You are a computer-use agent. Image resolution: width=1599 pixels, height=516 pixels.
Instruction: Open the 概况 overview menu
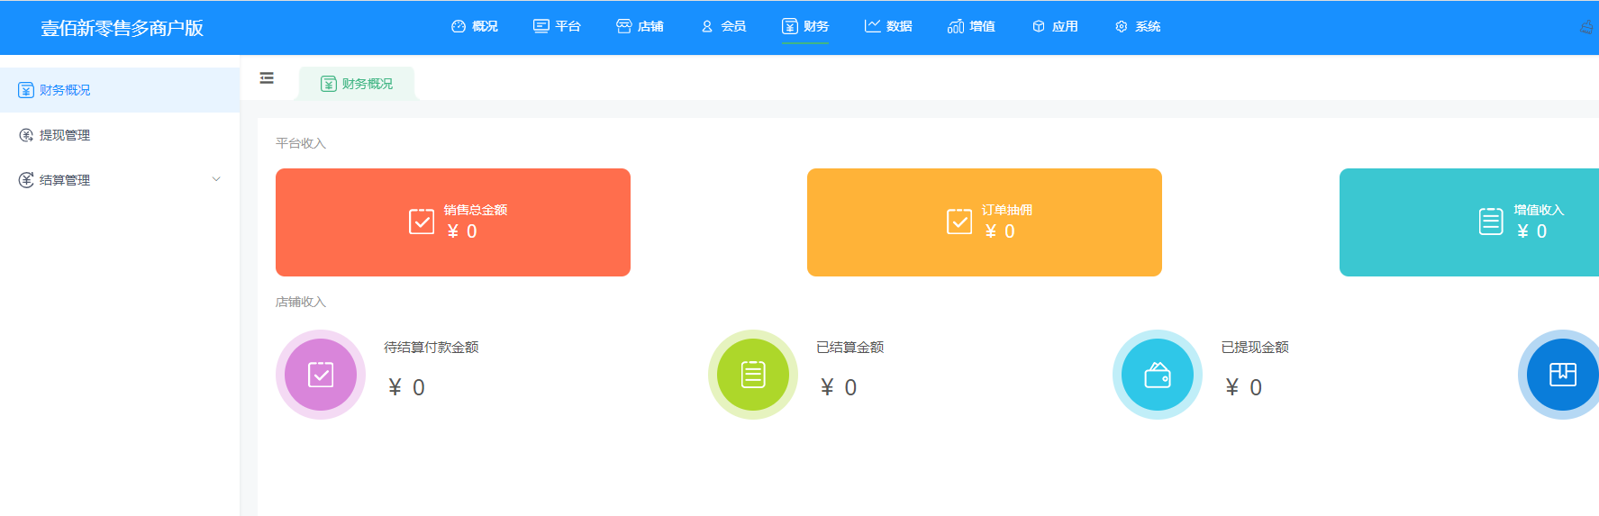point(475,27)
